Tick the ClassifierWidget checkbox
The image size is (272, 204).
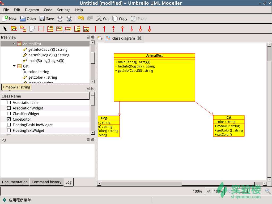[x=9, y=114]
